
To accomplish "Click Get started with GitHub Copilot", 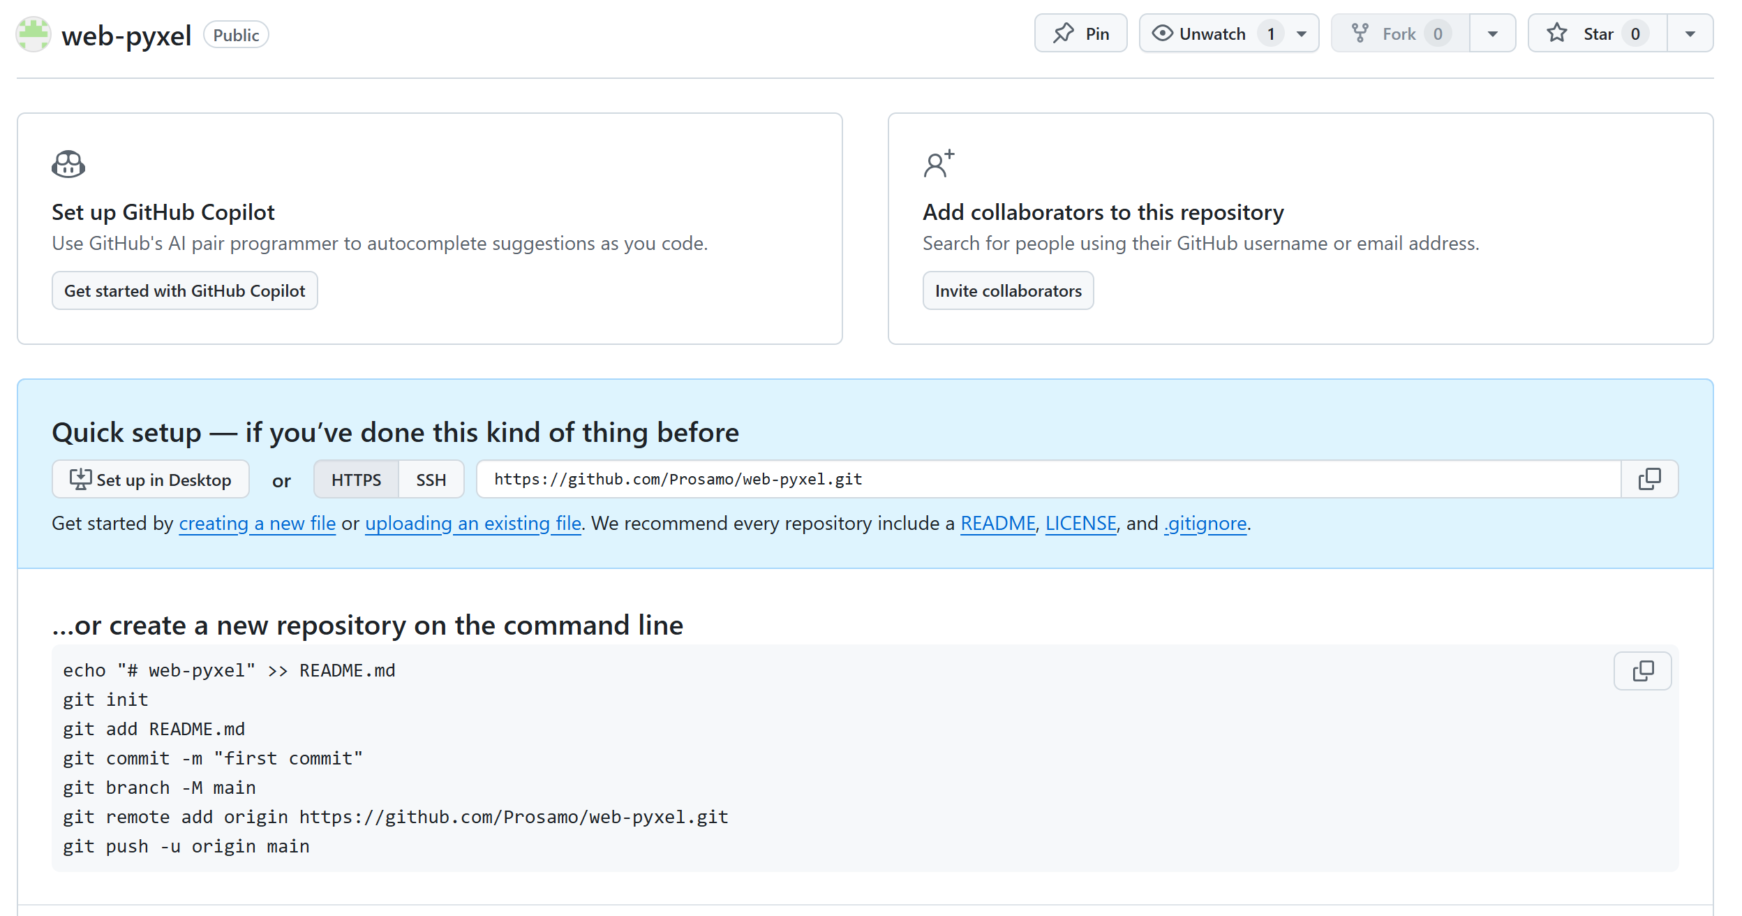I will [x=184, y=290].
